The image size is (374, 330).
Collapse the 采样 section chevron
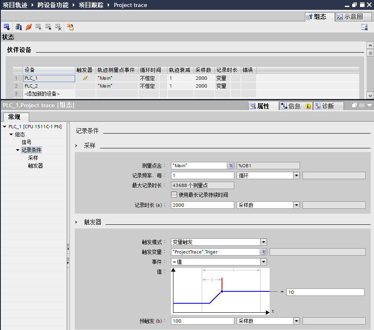76,145
